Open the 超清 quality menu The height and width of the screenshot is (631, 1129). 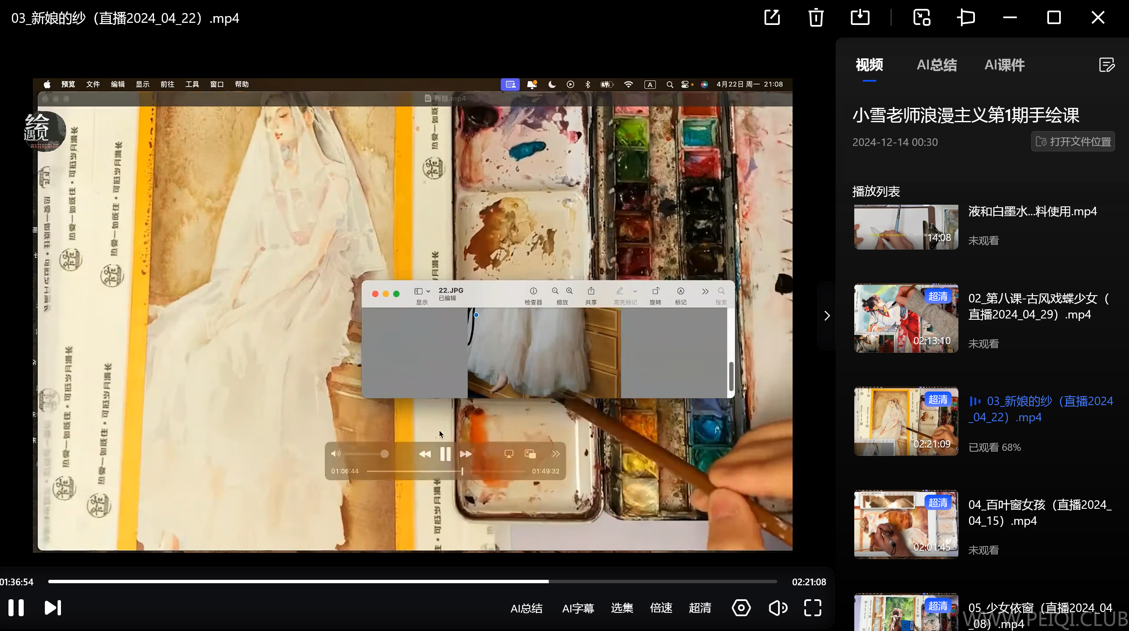700,608
